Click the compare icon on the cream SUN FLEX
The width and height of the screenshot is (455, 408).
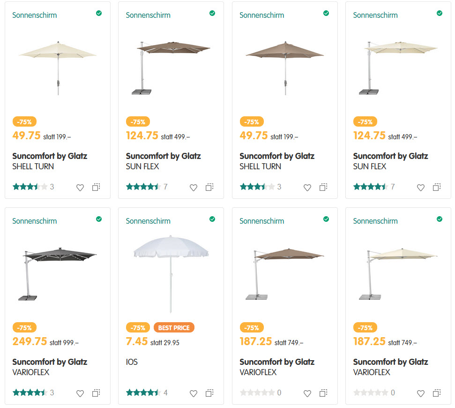tap(437, 187)
